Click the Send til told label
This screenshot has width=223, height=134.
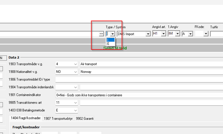(115, 48)
